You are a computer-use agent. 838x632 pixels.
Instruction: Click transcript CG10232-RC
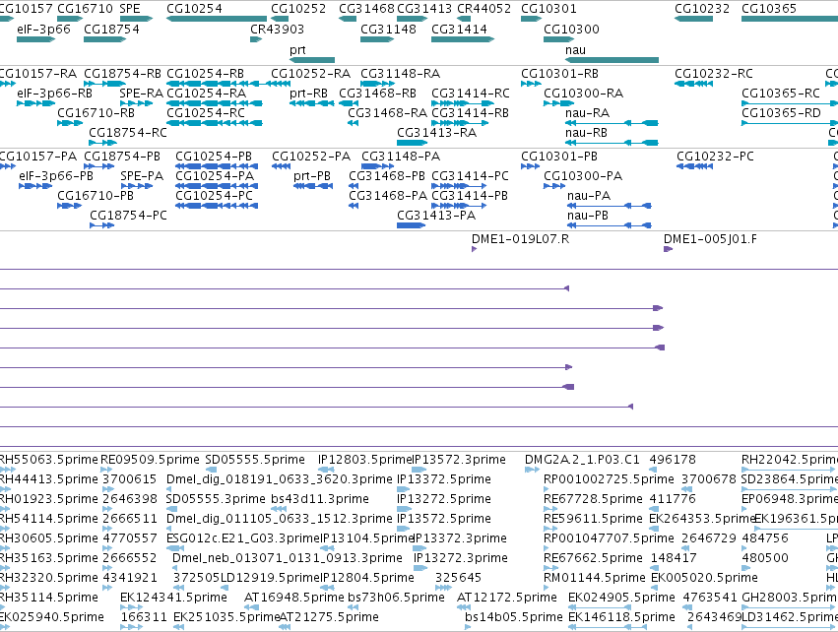point(693,84)
